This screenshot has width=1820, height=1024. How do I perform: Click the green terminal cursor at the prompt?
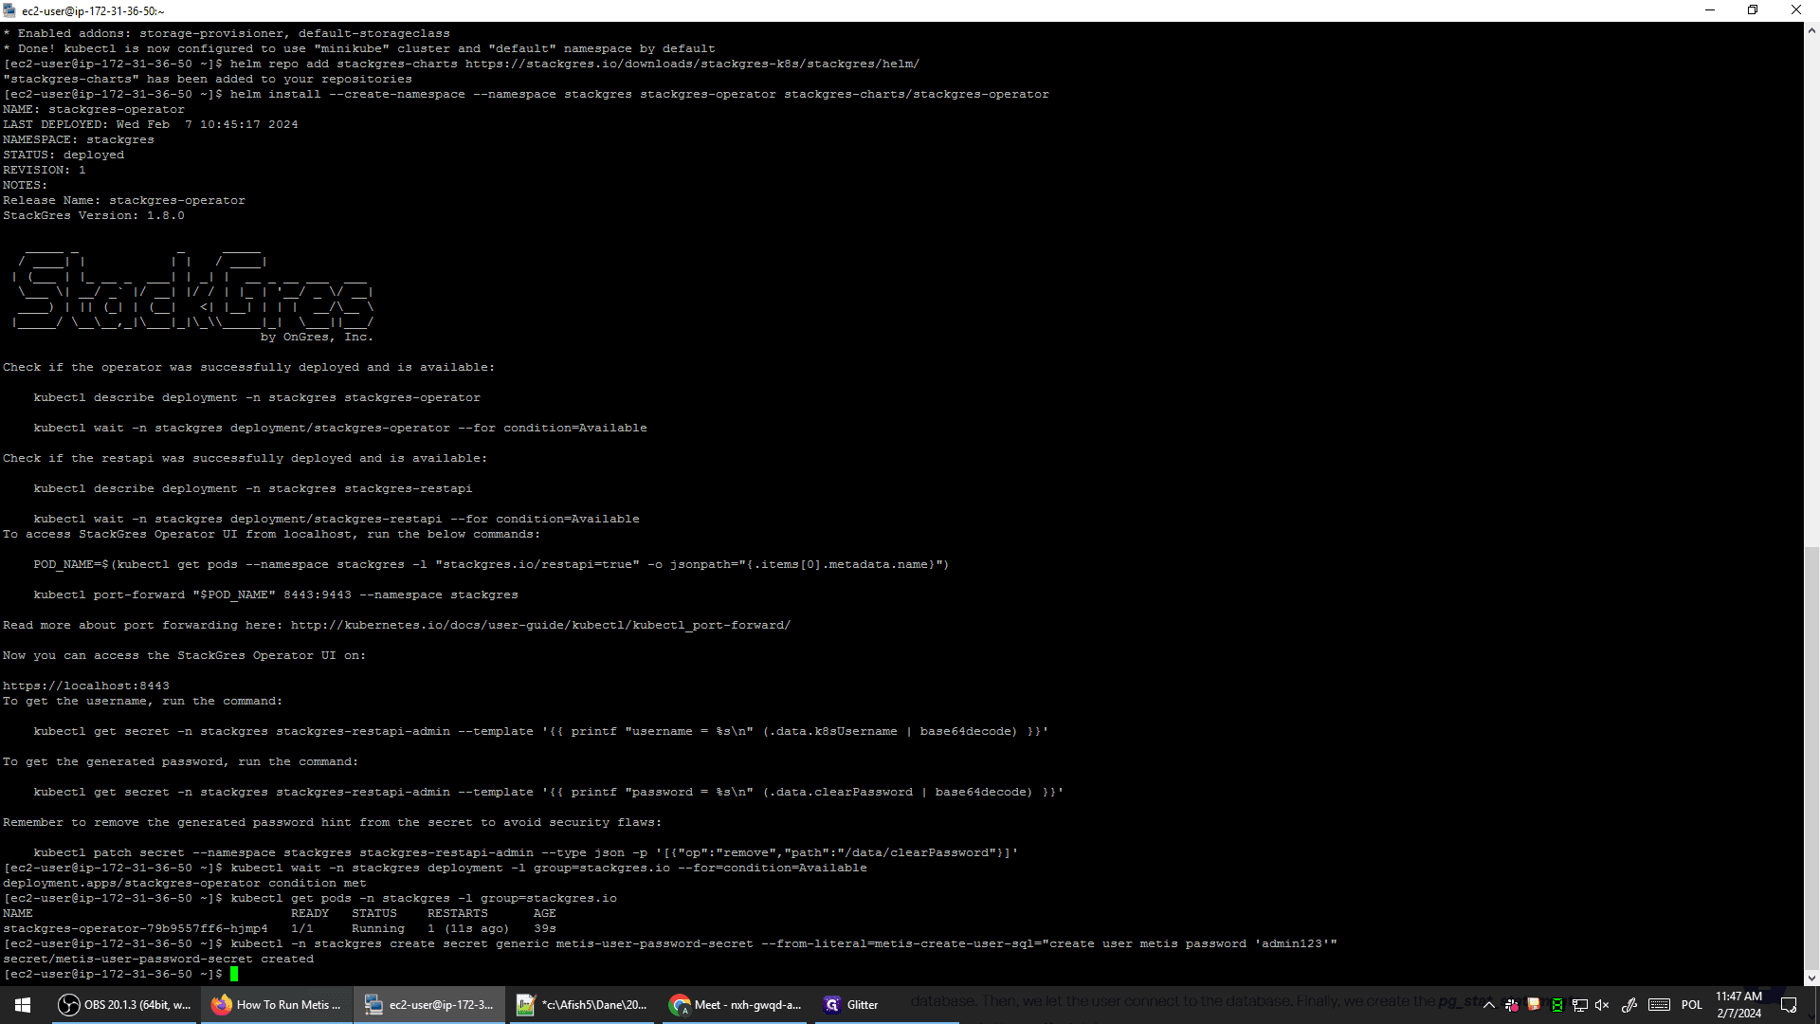click(234, 974)
